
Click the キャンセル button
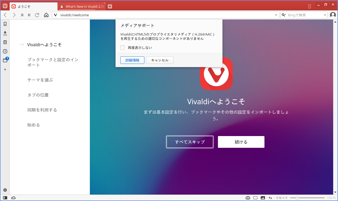(x=160, y=60)
